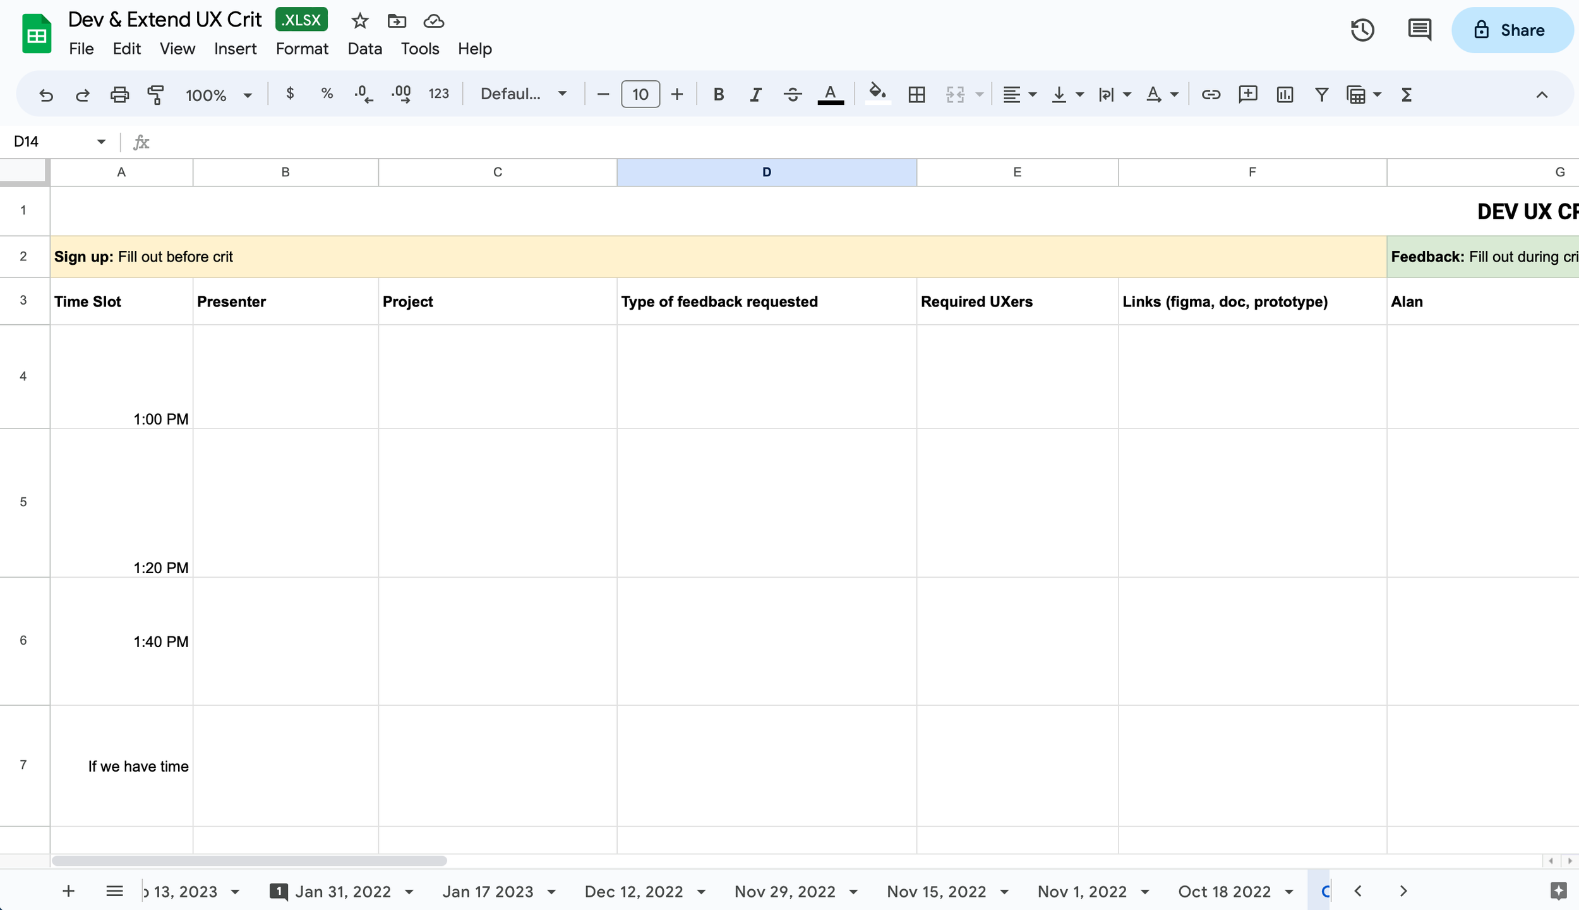Open the fill color paint bucket picker
The height and width of the screenshot is (910, 1579).
tap(877, 94)
